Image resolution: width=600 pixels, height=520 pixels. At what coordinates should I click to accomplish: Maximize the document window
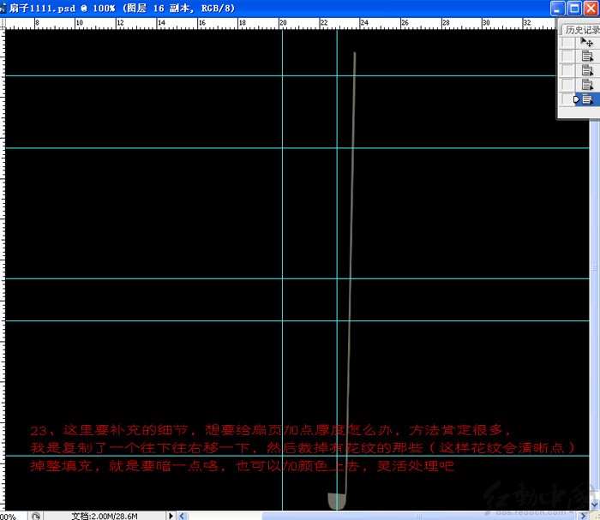(574, 8)
